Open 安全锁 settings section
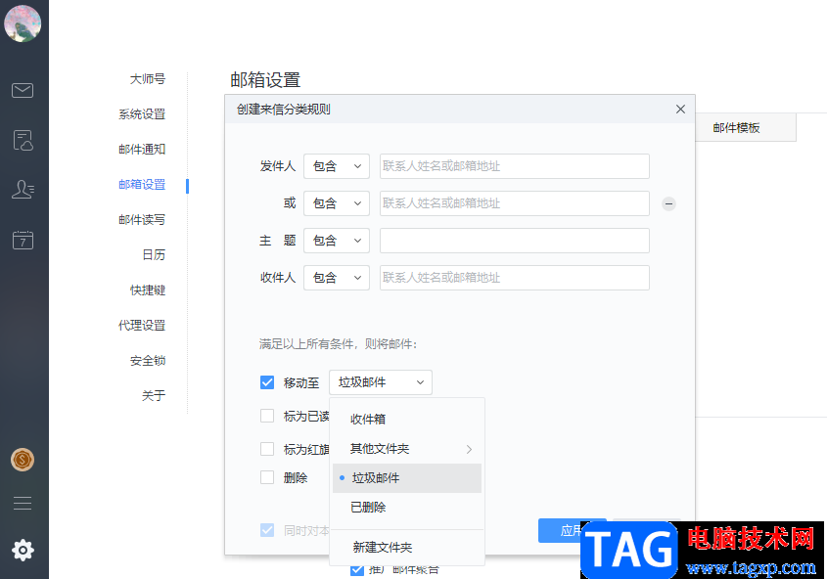This screenshot has height=579, width=827. pyautogui.click(x=148, y=361)
